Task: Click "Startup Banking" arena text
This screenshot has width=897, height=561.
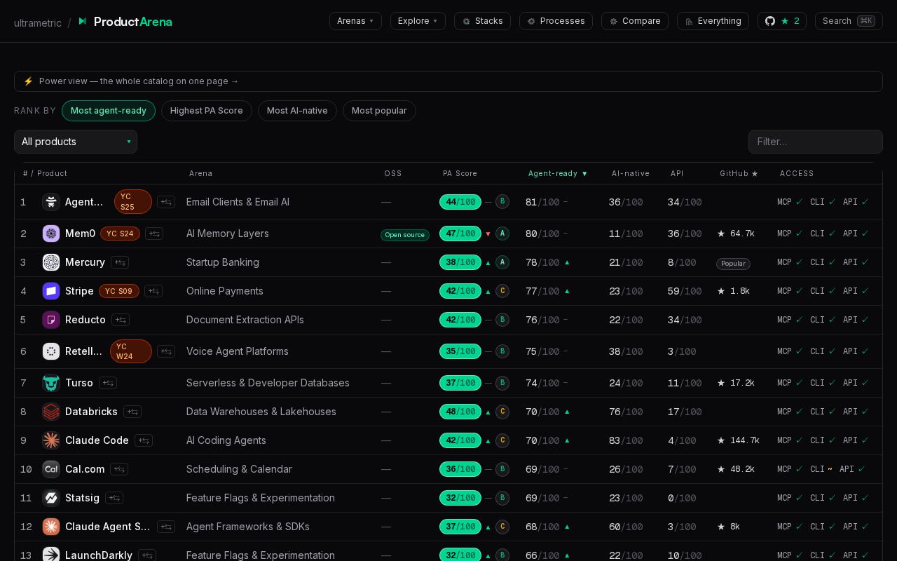Action: click(223, 262)
